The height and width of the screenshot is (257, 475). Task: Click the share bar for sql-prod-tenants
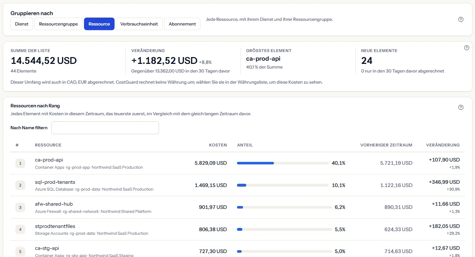coord(283,185)
